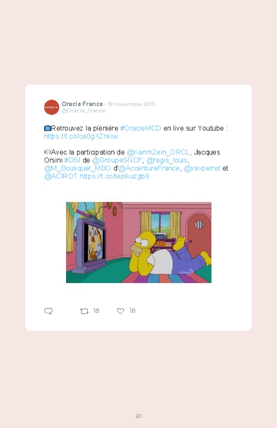This screenshot has height=428, width=277.
Task: Open the @AccentureFrance mention
Action: 149,168
